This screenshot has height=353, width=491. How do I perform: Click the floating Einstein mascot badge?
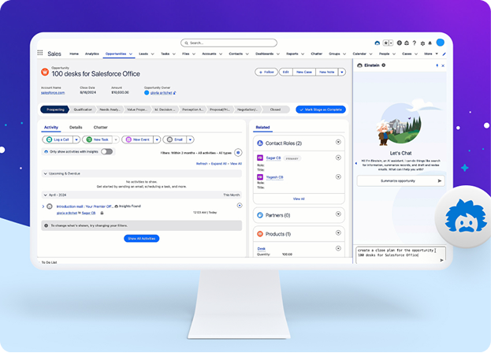(x=465, y=217)
